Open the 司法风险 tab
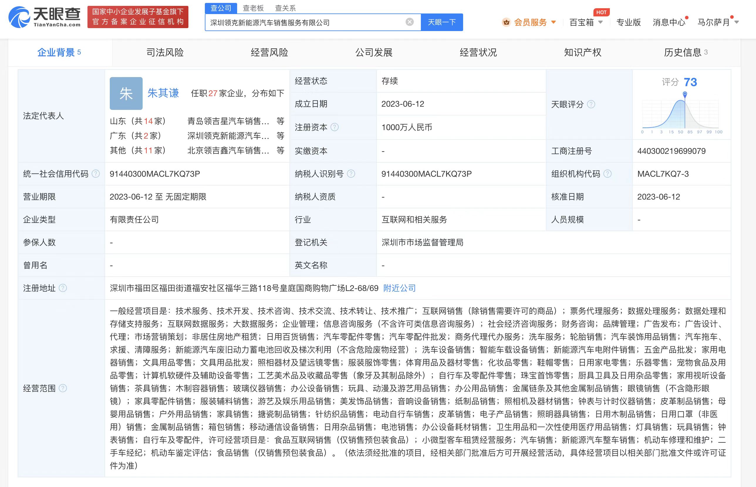 [165, 52]
